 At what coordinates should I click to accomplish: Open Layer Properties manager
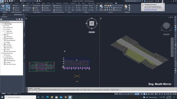click(x=101, y=8)
